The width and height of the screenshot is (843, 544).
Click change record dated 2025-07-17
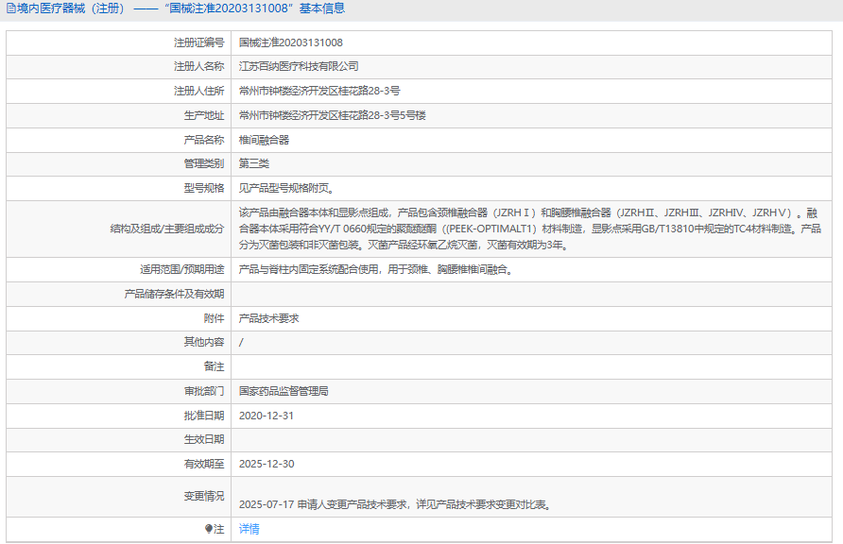point(396,504)
